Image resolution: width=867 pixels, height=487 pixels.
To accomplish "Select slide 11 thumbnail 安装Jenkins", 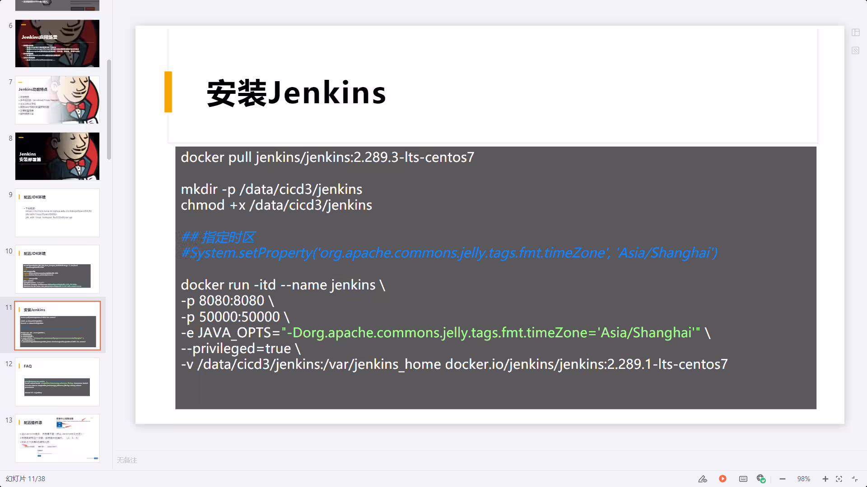I will (x=57, y=326).
